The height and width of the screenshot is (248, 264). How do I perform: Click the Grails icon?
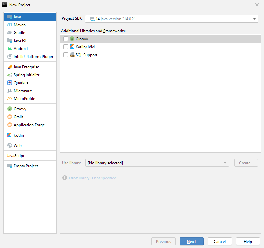[x=10, y=117]
